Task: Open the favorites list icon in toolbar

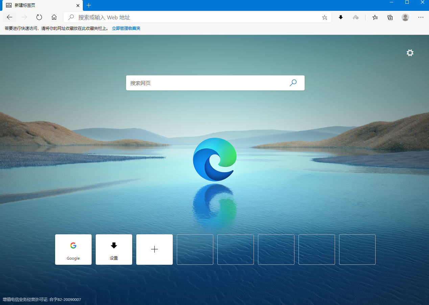Action: pyautogui.click(x=375, y=17)
